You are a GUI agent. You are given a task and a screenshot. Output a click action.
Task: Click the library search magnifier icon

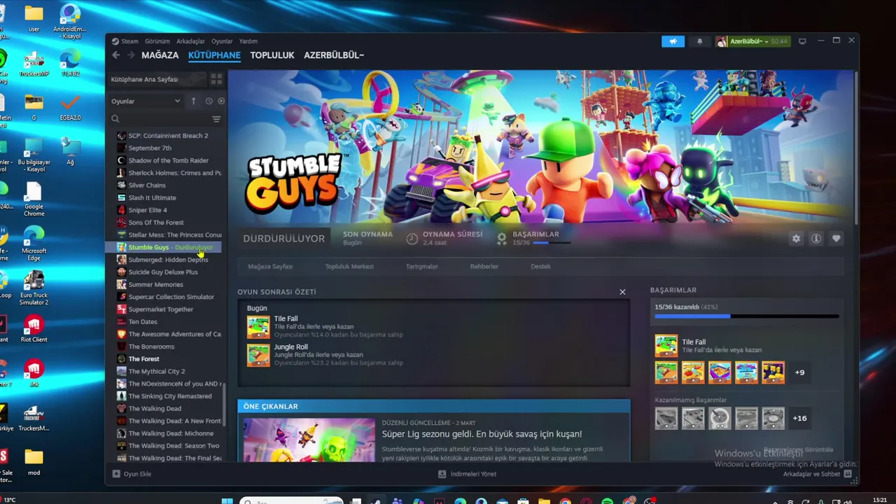[115, 119]
